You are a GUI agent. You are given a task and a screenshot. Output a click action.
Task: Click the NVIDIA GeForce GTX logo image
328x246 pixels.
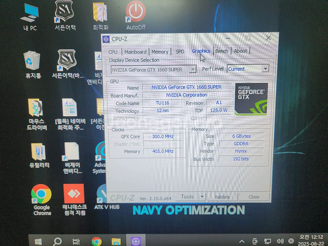251,99
